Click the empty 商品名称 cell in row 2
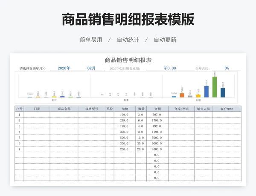256x196 pixels. click(64, 120)
